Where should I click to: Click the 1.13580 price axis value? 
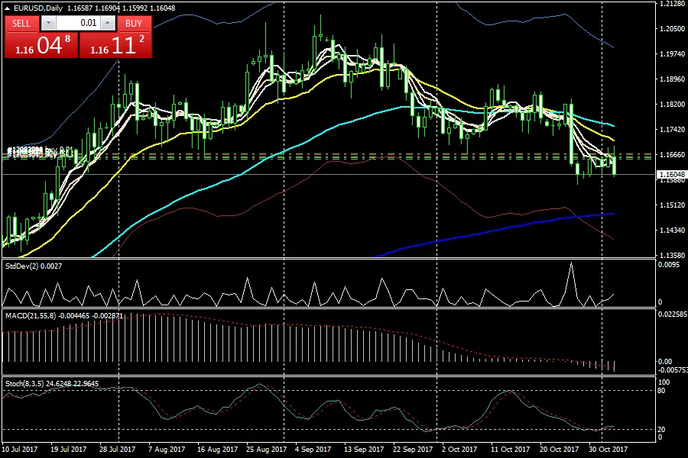tap(672, 255)
